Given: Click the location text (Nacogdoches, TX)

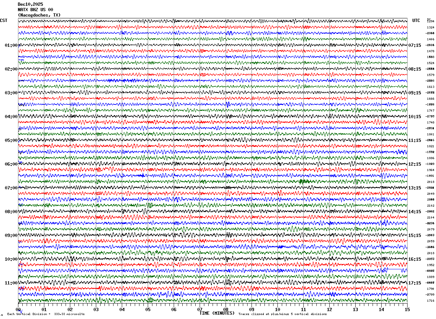Looking at the screenshot, I should pos(39,15).
